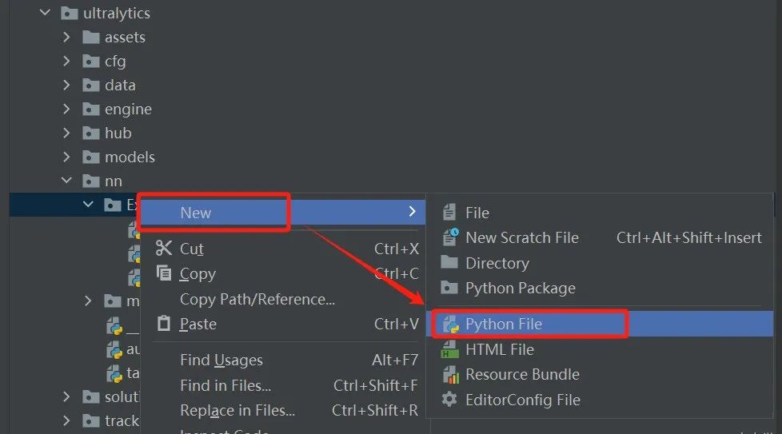Image resolution: width=782 pixels, height=434 pixels.
Task: Click the HTML File icon
Action: [x=450, y=349]
